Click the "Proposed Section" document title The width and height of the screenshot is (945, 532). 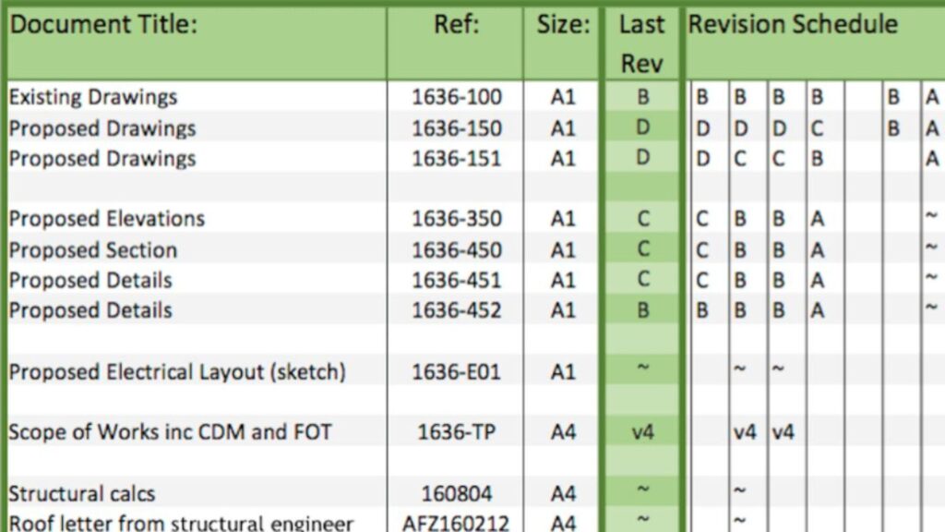pyautogui.click(x=92, y=250)
